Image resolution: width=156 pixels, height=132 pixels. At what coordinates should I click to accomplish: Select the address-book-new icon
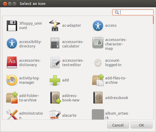[x=55, y=98]
